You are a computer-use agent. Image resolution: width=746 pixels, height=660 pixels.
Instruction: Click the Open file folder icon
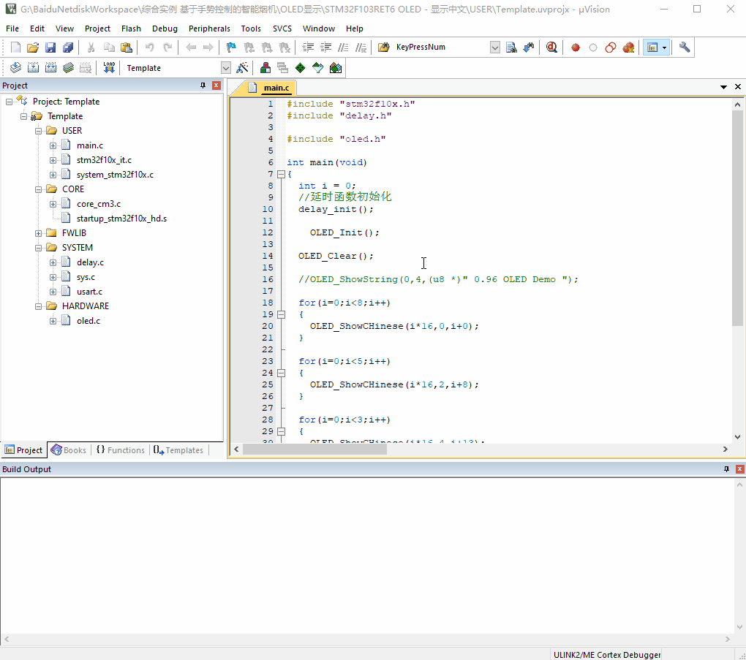[x=33, y=48]
